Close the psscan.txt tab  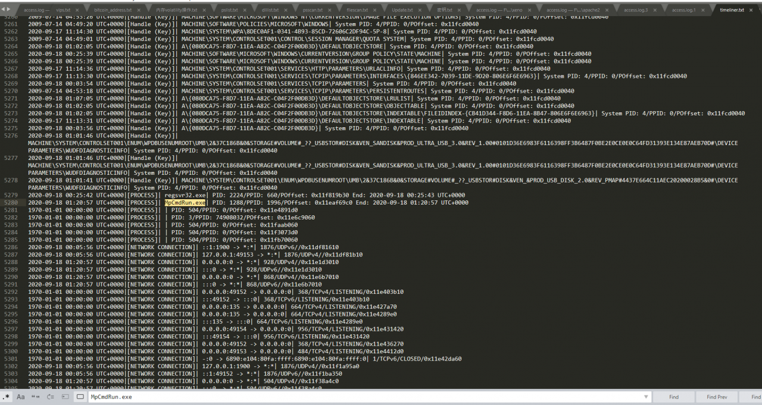pos(330,10)
